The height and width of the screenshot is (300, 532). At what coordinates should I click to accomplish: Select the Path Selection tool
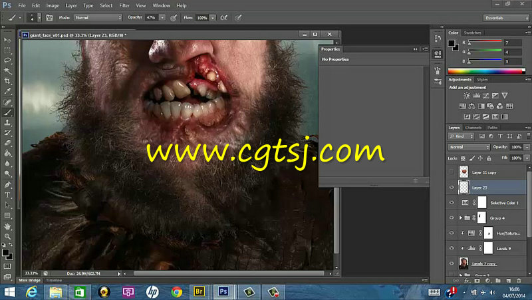pos(7,205)
